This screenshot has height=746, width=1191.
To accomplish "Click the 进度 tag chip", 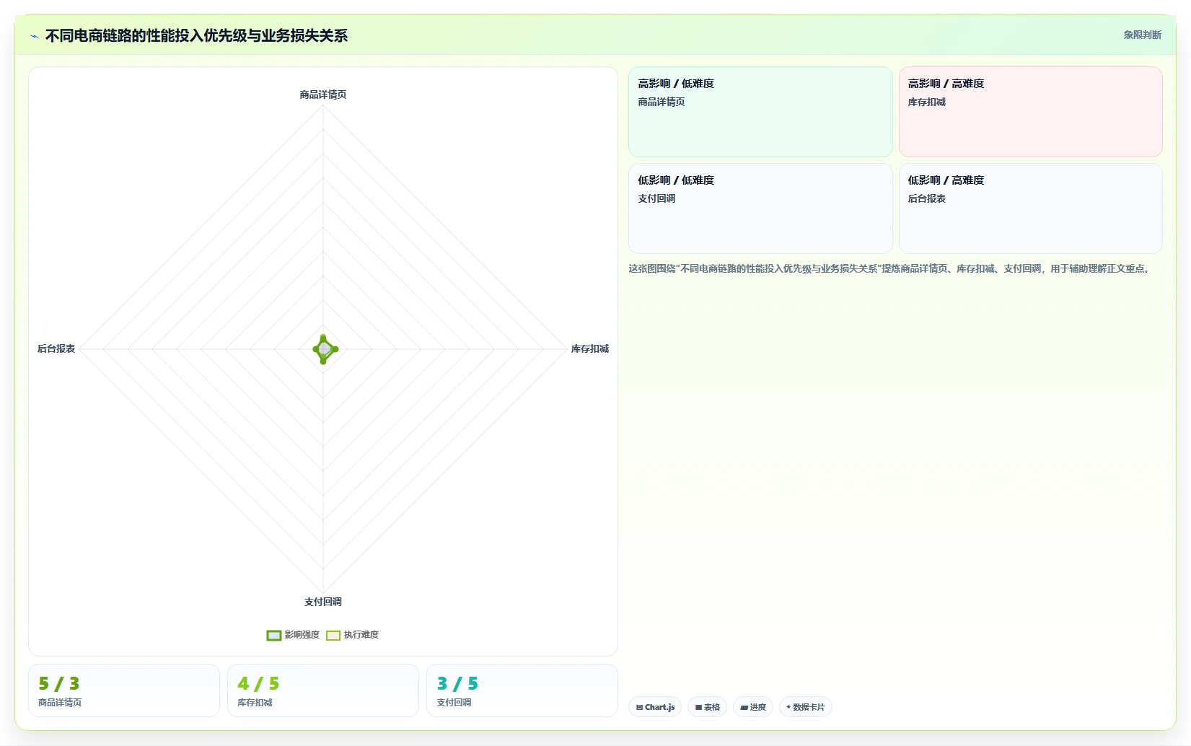I will pos(753,707).
